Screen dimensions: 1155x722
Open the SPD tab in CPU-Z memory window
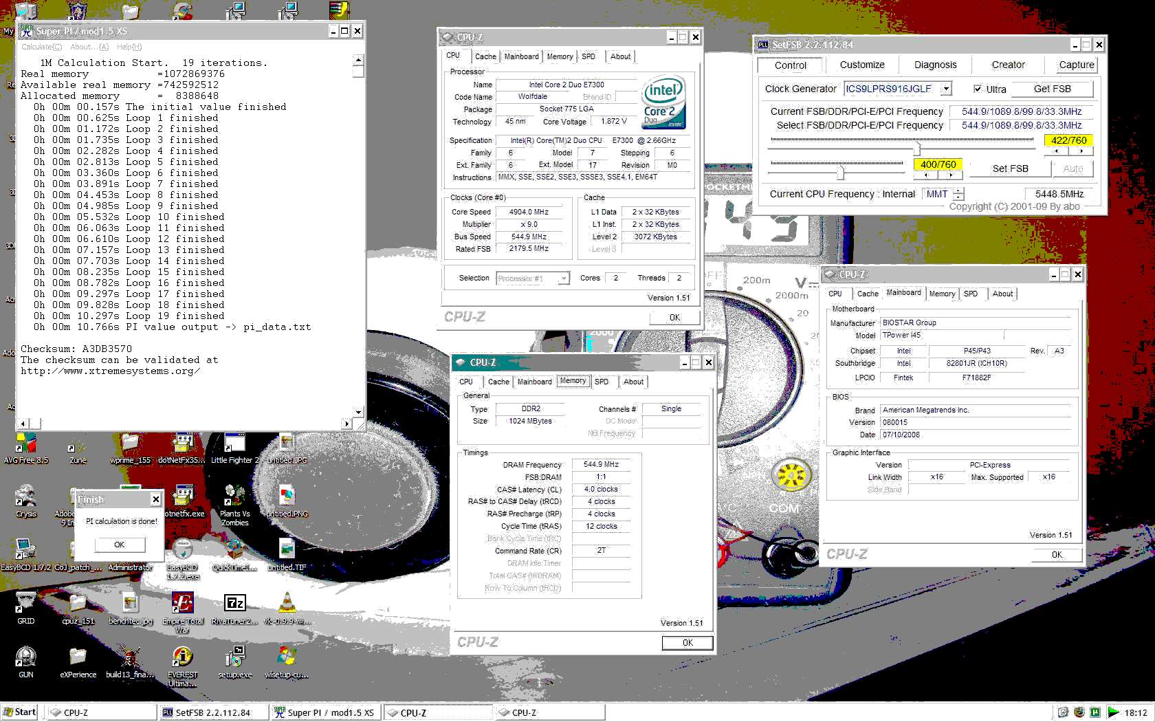602,382
